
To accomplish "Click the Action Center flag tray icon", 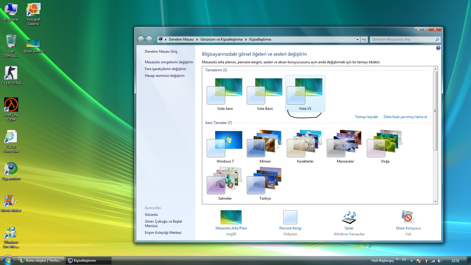I will [419, 261].
